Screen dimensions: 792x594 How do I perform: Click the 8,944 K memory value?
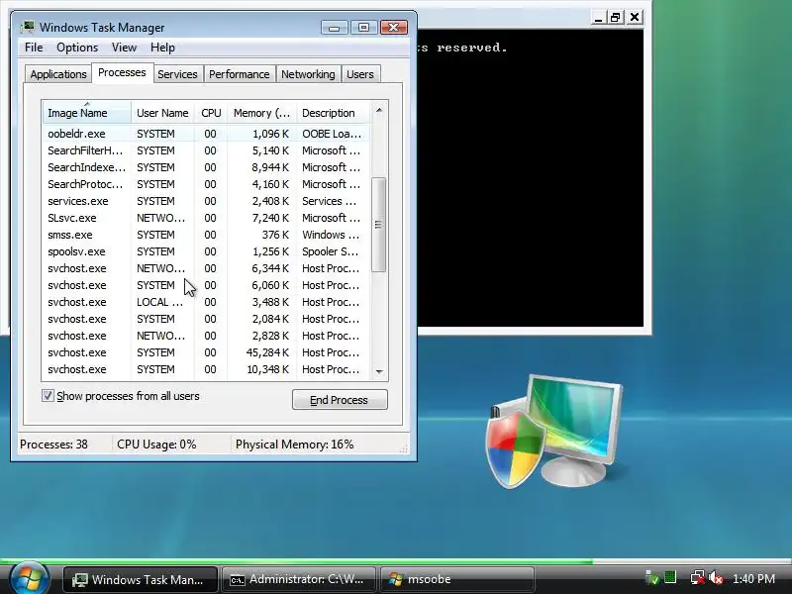tap(270, 167)
